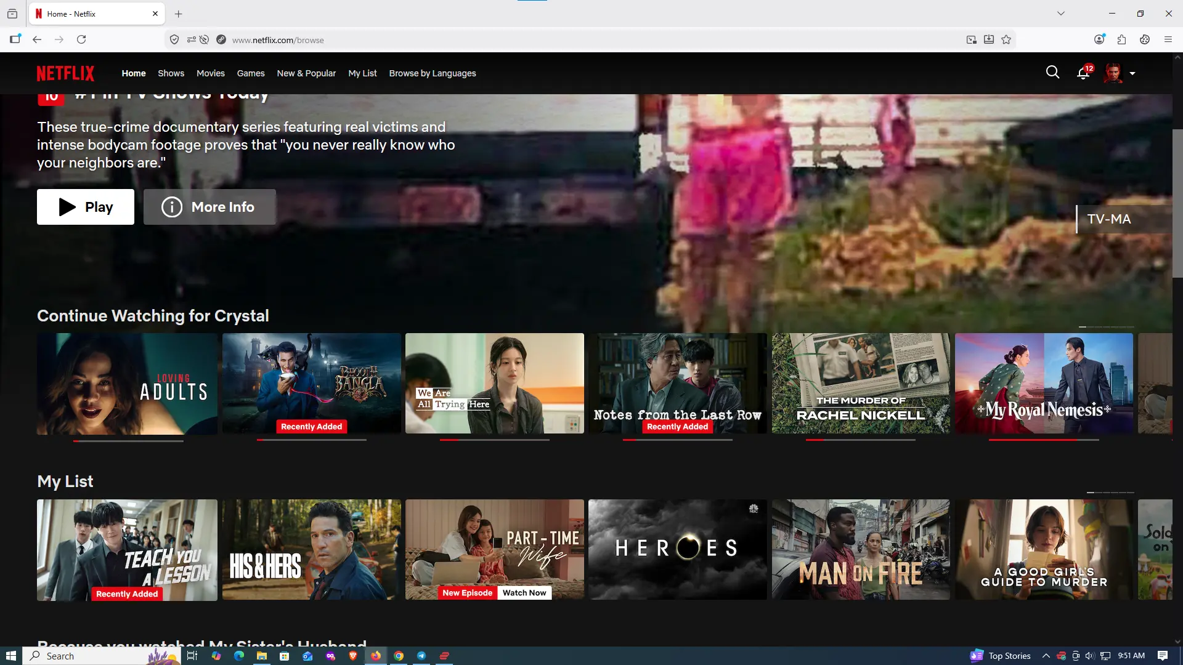Screen dimensions: 1183x665
Task: Open Microsoft Edge from taskbar
Action: [239, 656]
